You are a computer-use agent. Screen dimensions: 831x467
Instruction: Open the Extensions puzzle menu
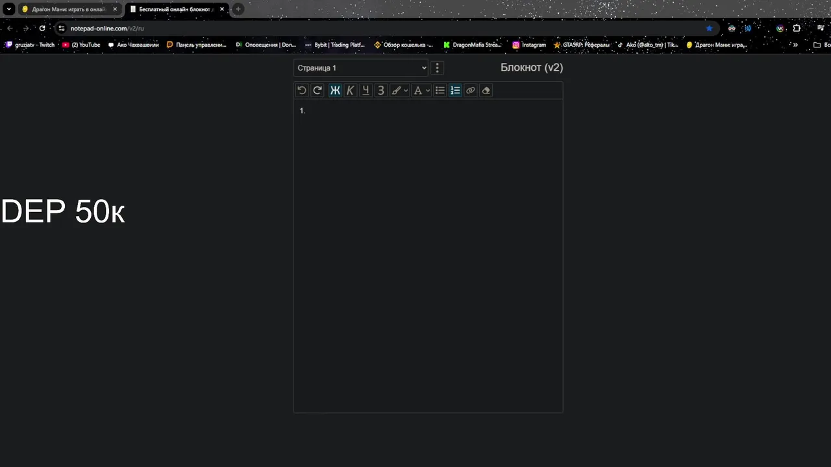797,29
